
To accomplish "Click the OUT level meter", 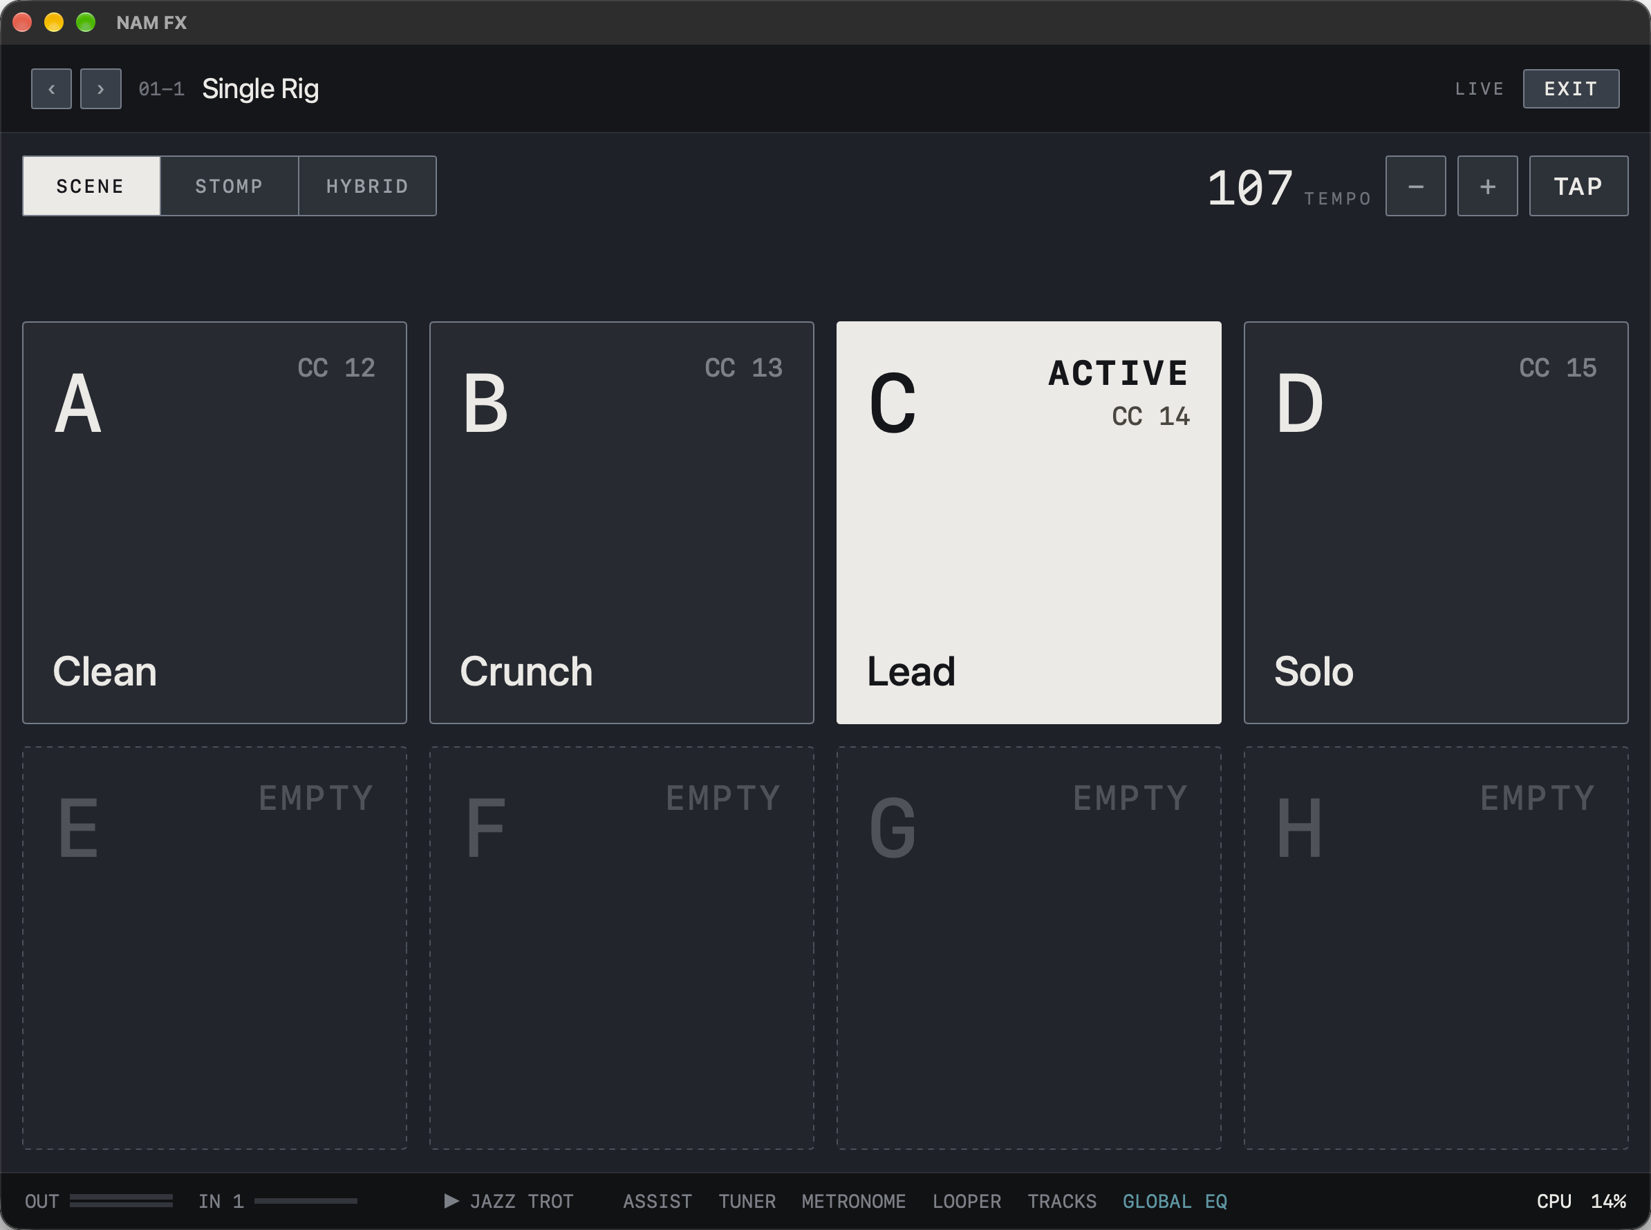I will [122, 1201].
